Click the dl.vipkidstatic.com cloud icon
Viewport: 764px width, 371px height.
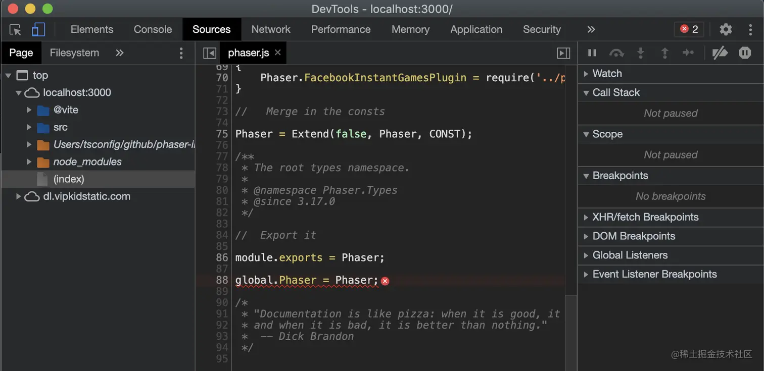32,196
